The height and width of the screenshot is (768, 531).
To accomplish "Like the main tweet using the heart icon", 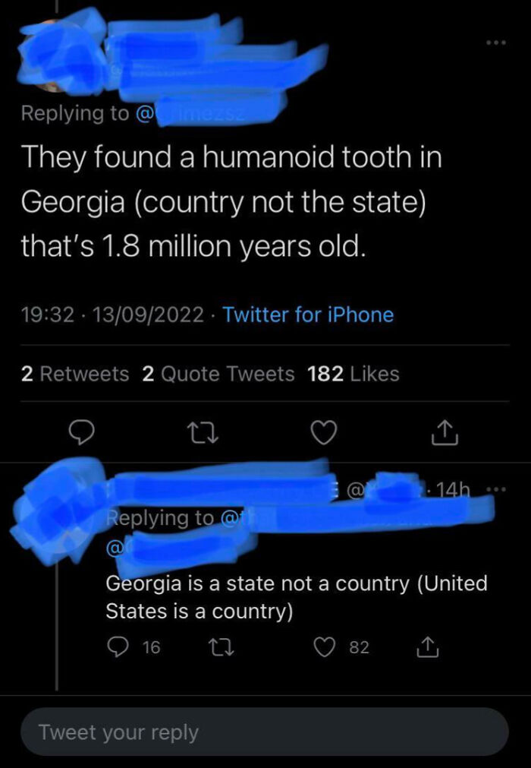I will click(x=324, y=432).
